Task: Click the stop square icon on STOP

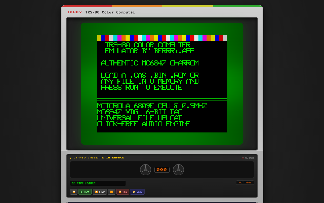Action: (x=96, y=192)
